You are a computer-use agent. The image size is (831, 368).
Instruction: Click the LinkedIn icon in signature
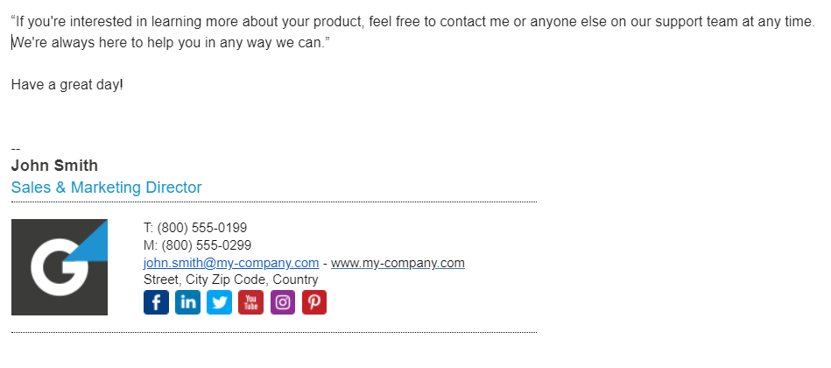(x=187, y=302)
